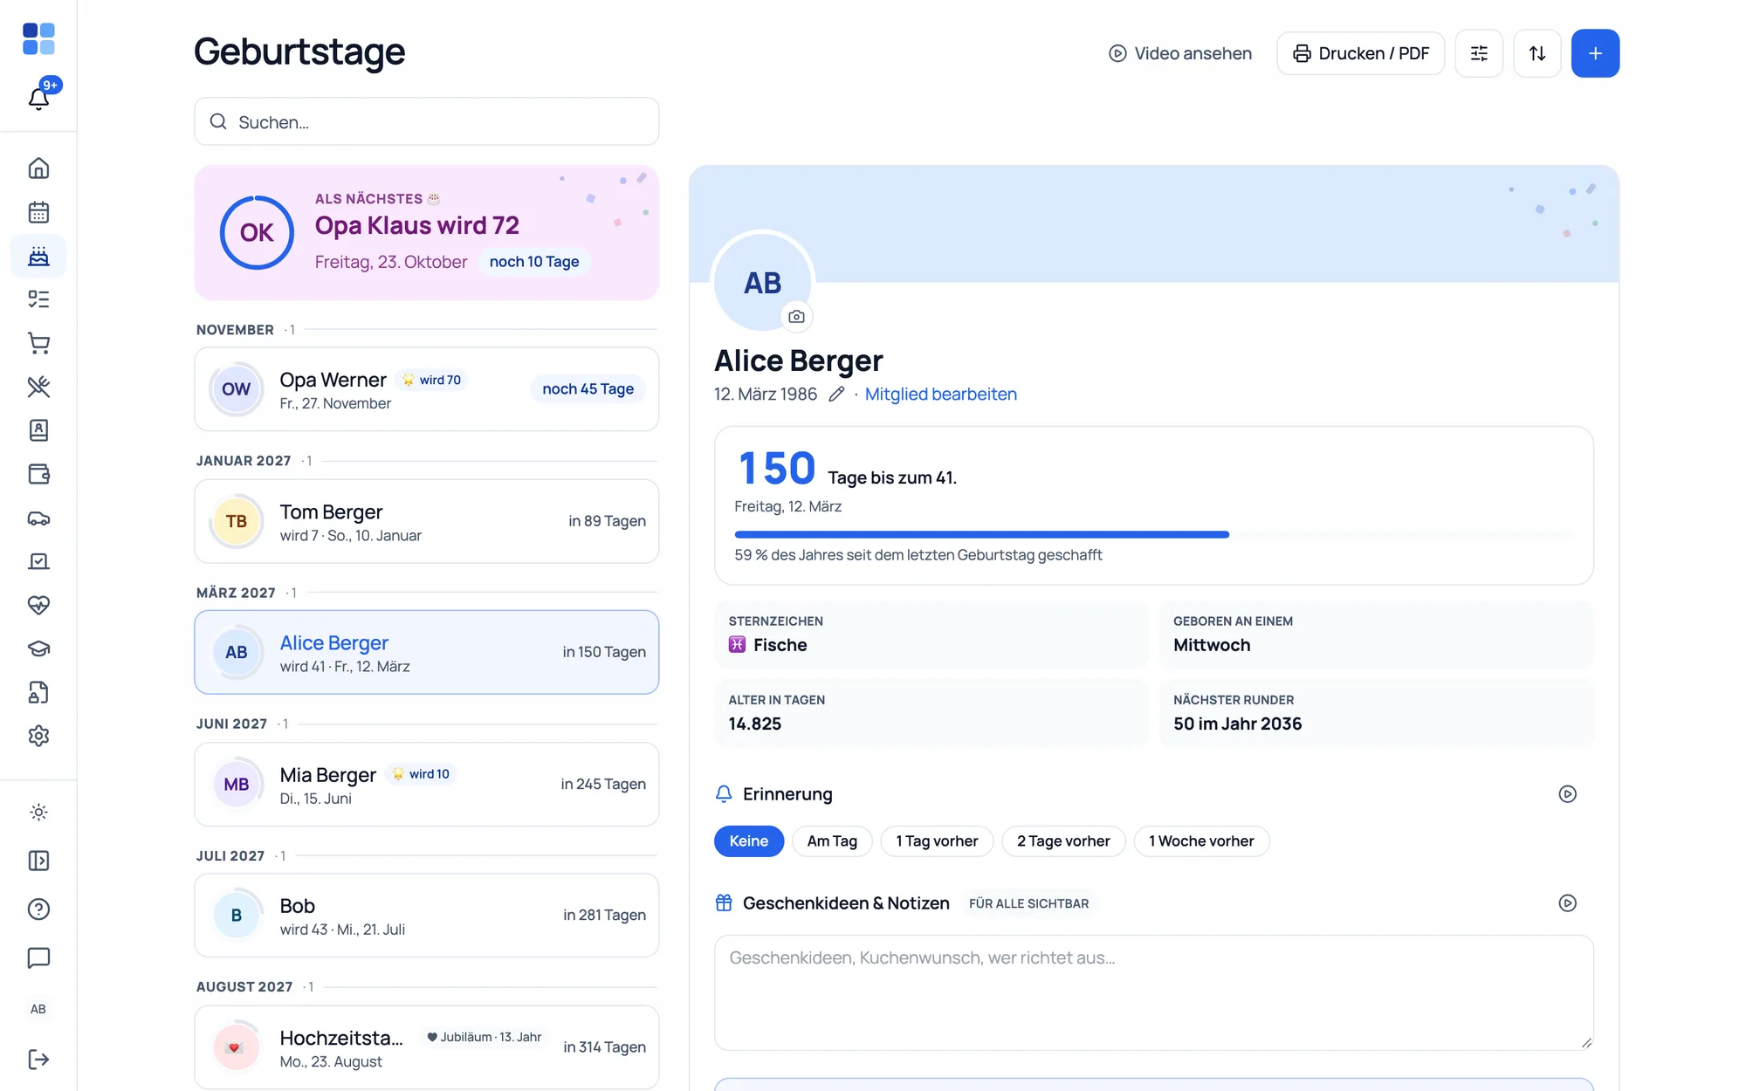Viewport: 1746px width, 1091px height.
Task: Select Tom Berger birthday card
Action: (426, 521)
